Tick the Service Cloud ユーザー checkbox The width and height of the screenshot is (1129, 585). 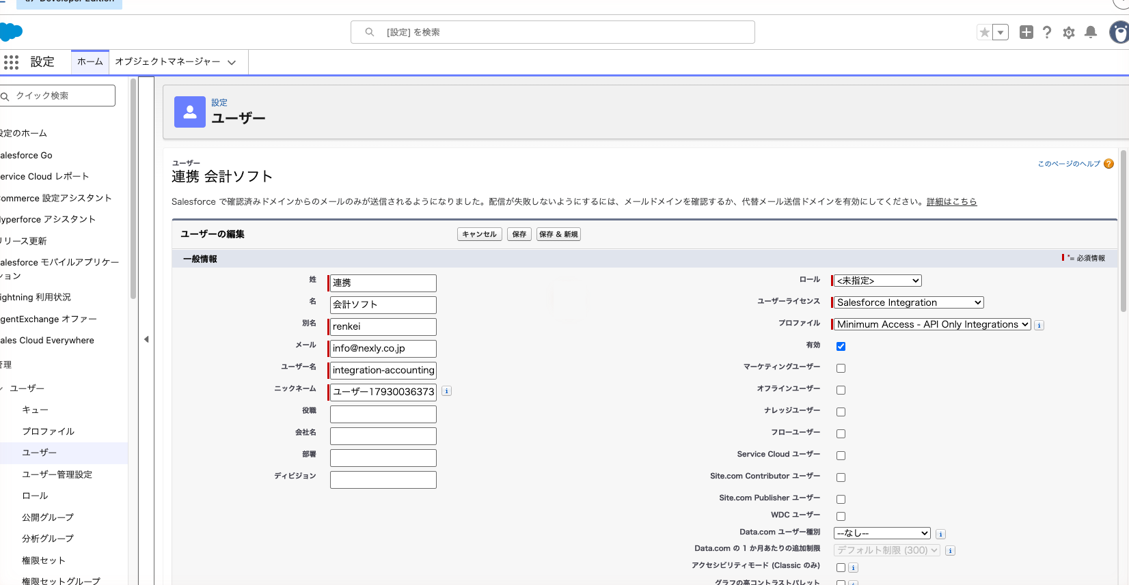tap(841, 456)
